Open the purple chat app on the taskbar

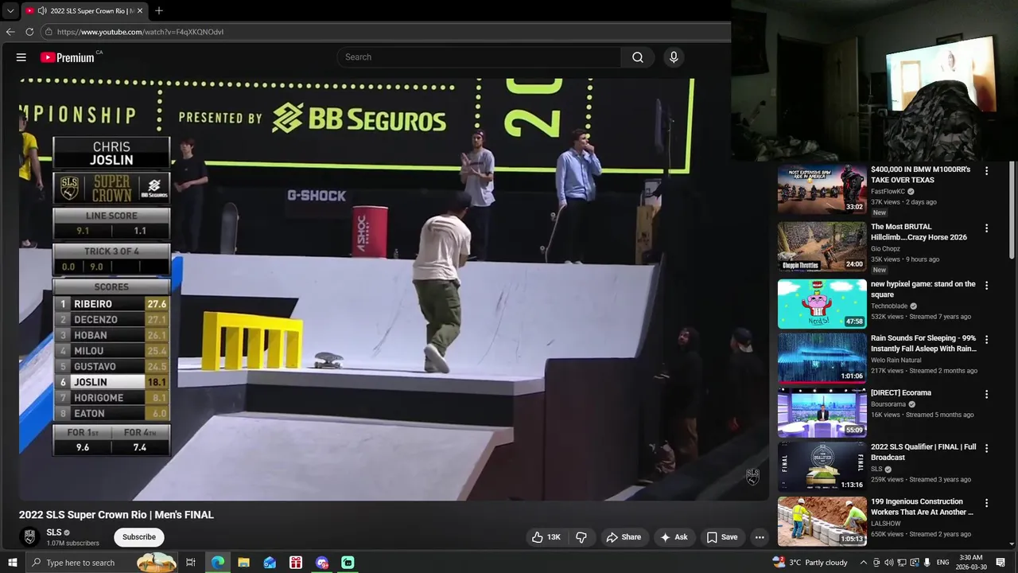pos(322,563)
